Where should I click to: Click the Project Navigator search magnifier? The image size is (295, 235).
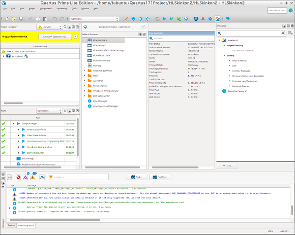tap(65, 27)
